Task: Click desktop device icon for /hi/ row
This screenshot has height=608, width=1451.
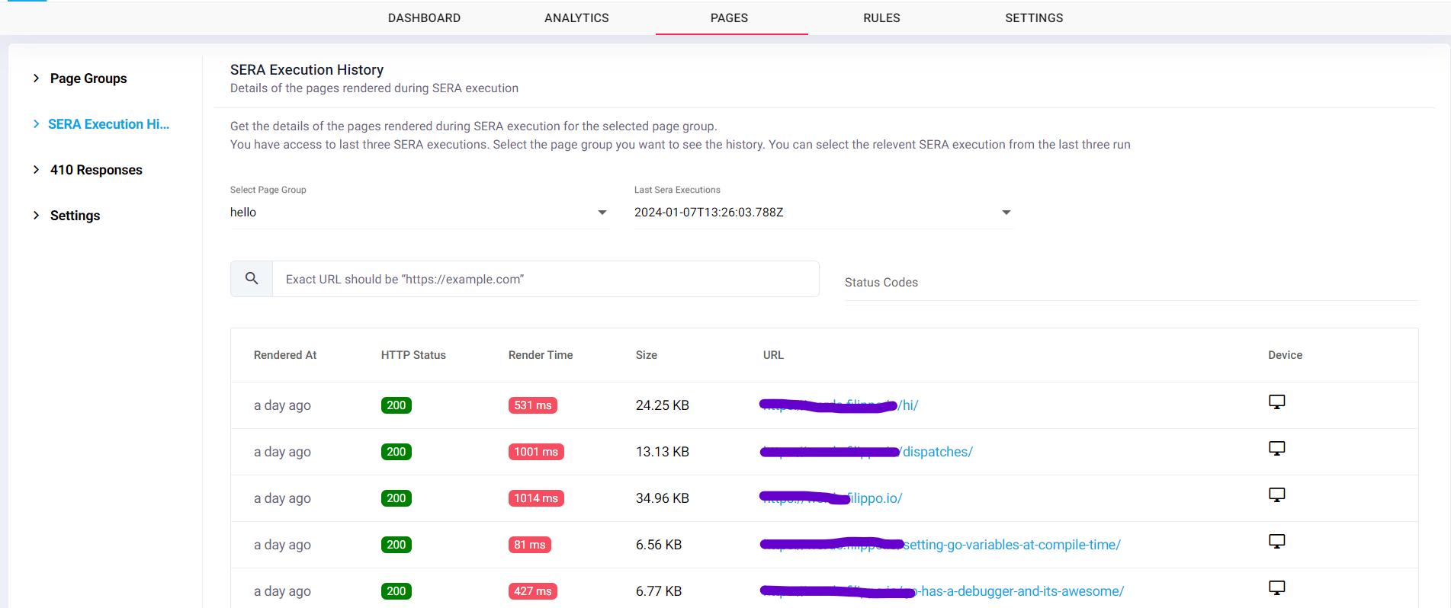Action: [x=1276, y=402]
